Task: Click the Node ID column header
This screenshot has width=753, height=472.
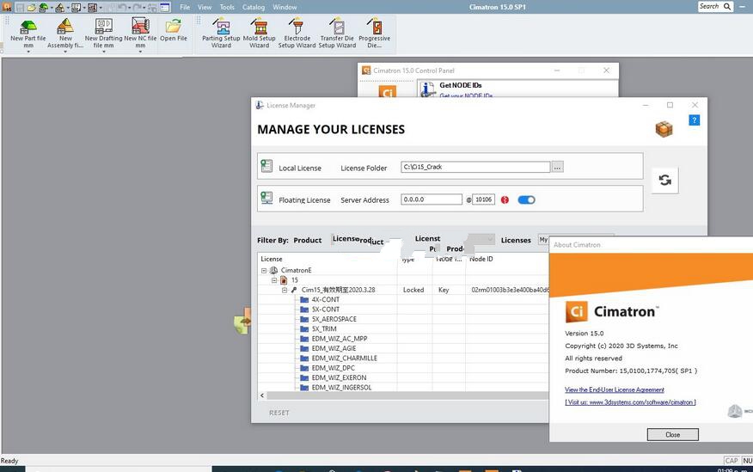Action: [x=481, y=259]
